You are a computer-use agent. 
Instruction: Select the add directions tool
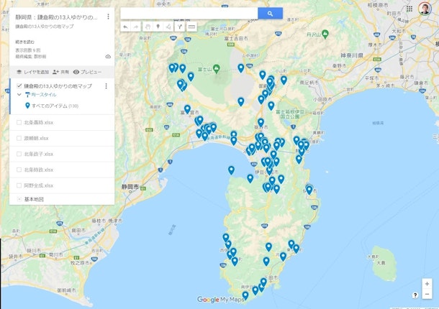click(180, 27)
